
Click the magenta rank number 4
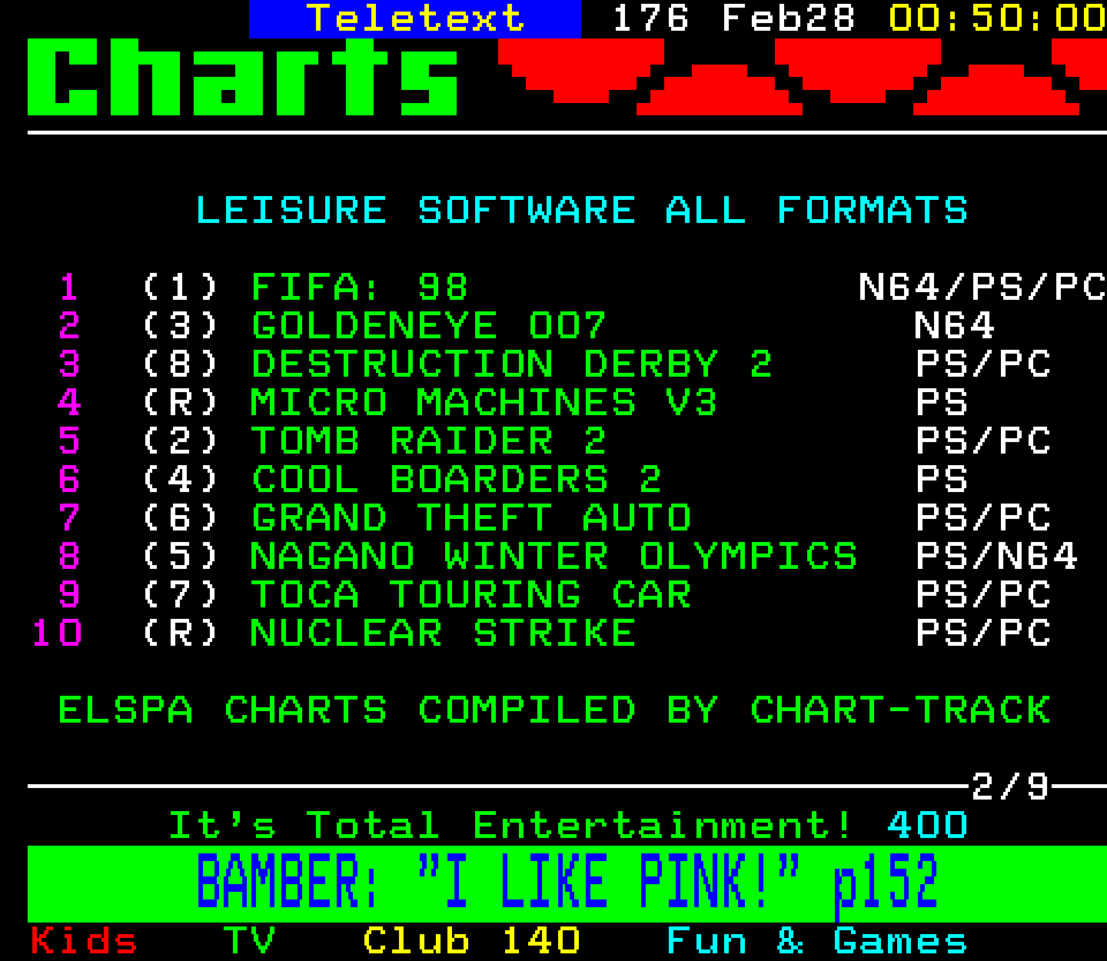pos(69,403)
